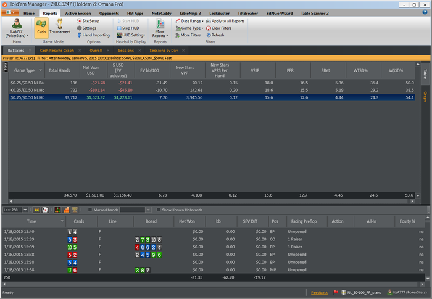Select the €0.25/€0.50 NL stakes row
The width and height of the screenshot is (432, 299).
click(x=212, y=90)
